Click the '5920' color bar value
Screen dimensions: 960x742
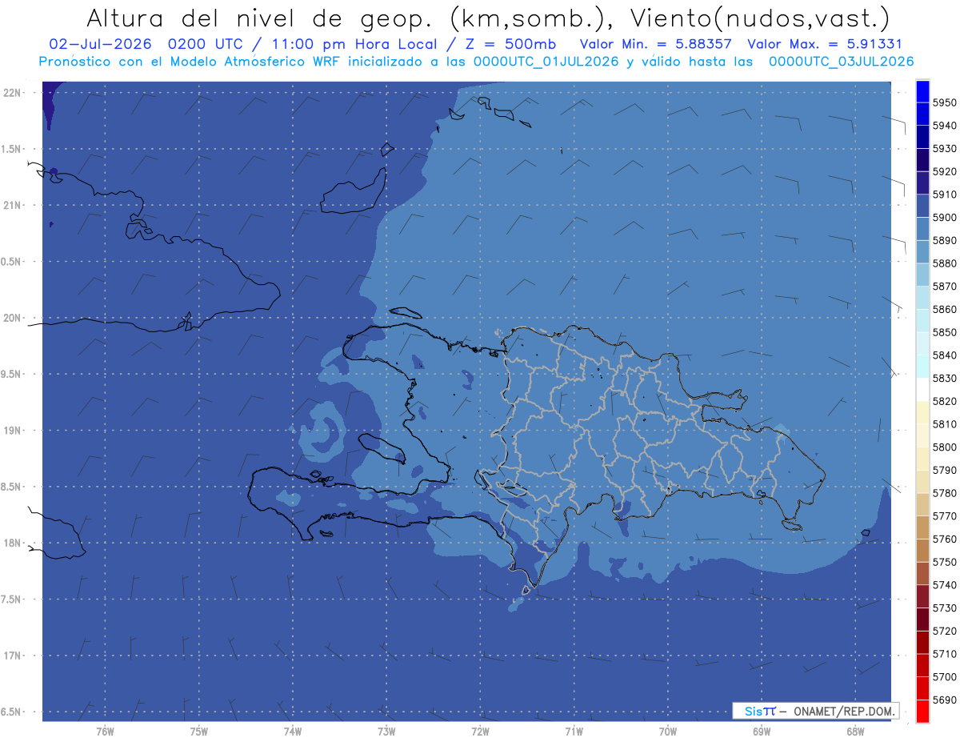click(944, 171)
